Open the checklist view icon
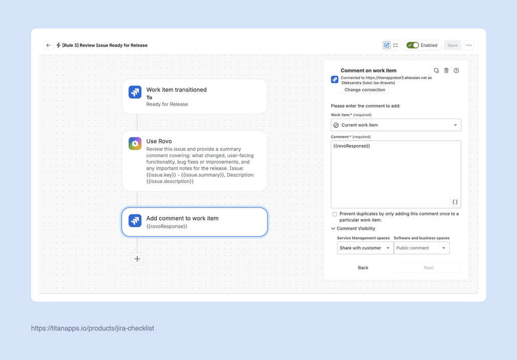Viewport: 517px width, 360px height. tap(396, 45)
